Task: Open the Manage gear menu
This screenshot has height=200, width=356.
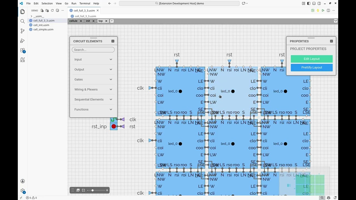Action: point(23,191)
